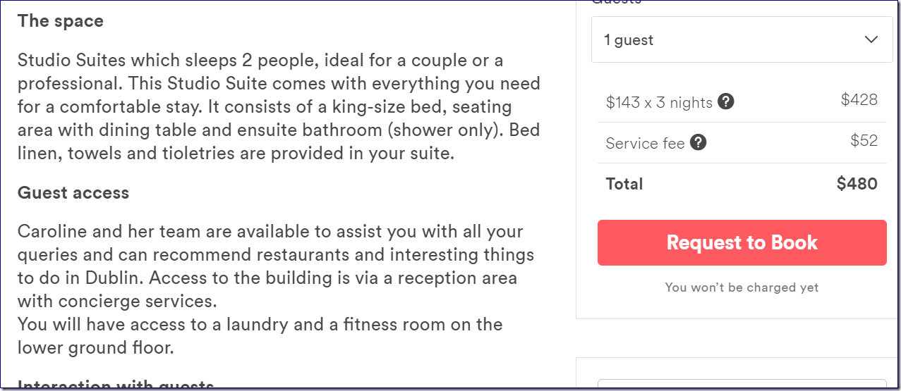The width and height of the screenshot is (901, 391).
Task: Click the "$143 x 3 nights" label
Action: [x=659, y=103]
